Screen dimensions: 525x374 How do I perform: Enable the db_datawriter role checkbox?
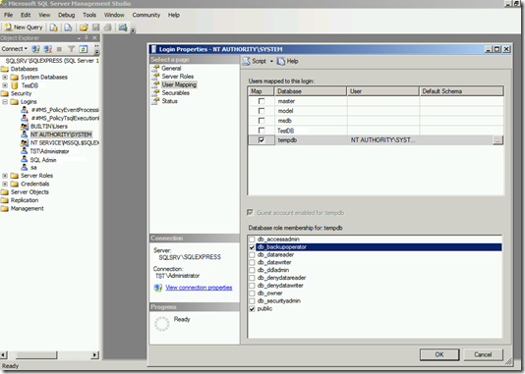252,263
